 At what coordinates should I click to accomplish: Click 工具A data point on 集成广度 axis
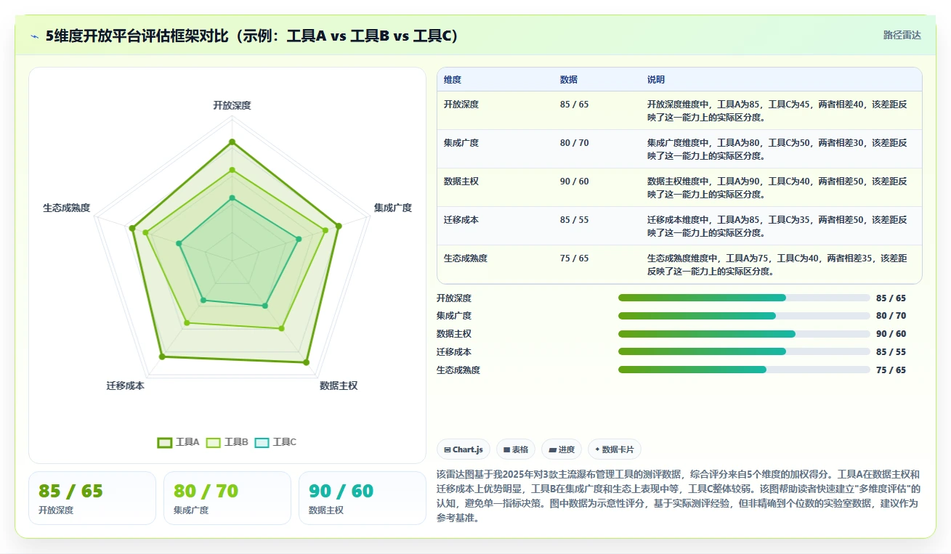338,226
